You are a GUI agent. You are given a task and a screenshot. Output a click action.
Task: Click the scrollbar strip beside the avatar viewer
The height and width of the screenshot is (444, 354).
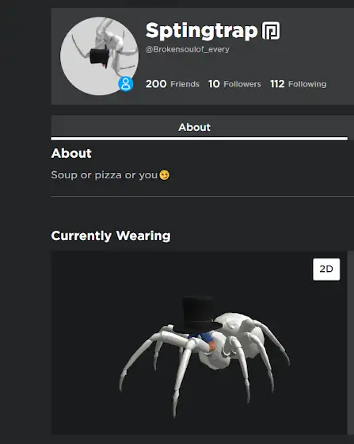(351, 342)
